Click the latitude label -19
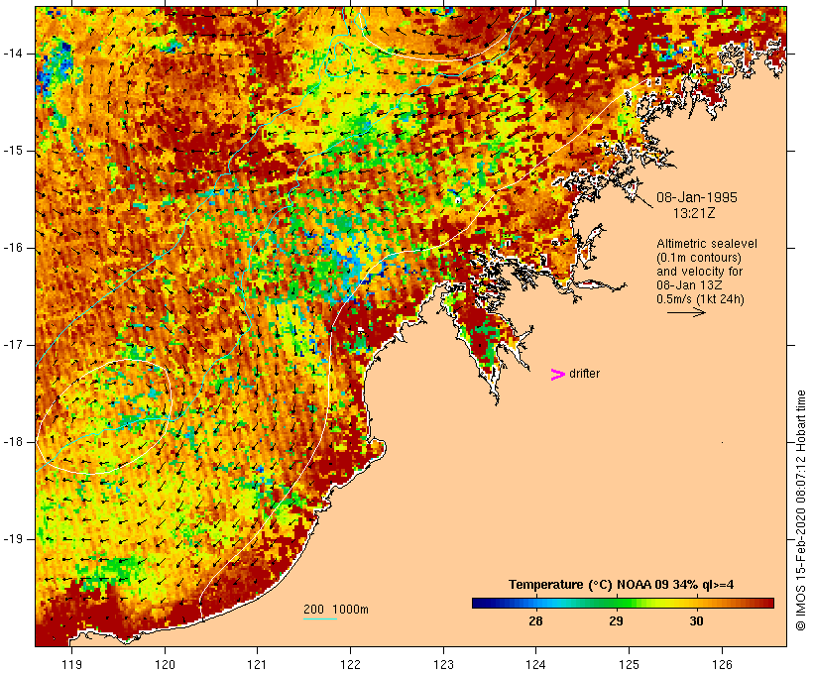The width and height of the screenshot is (813, 674). pos(13,539)
